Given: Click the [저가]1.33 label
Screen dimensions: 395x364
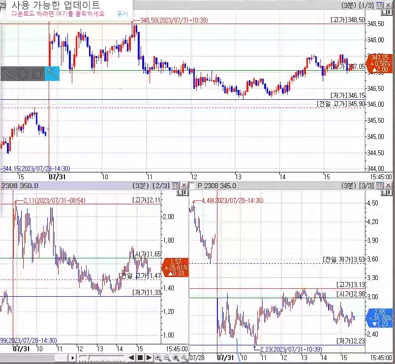Looking at the screenshot, I should click(147, 292).
